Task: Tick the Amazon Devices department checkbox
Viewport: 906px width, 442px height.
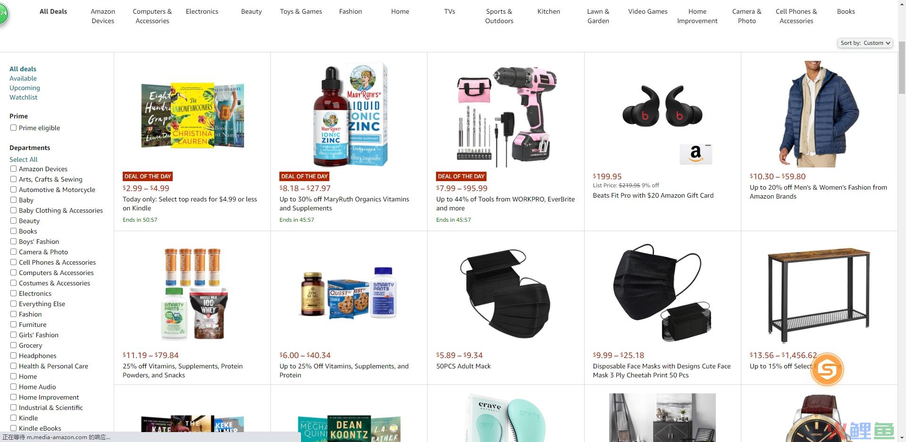Action: [x=14, y=169]
